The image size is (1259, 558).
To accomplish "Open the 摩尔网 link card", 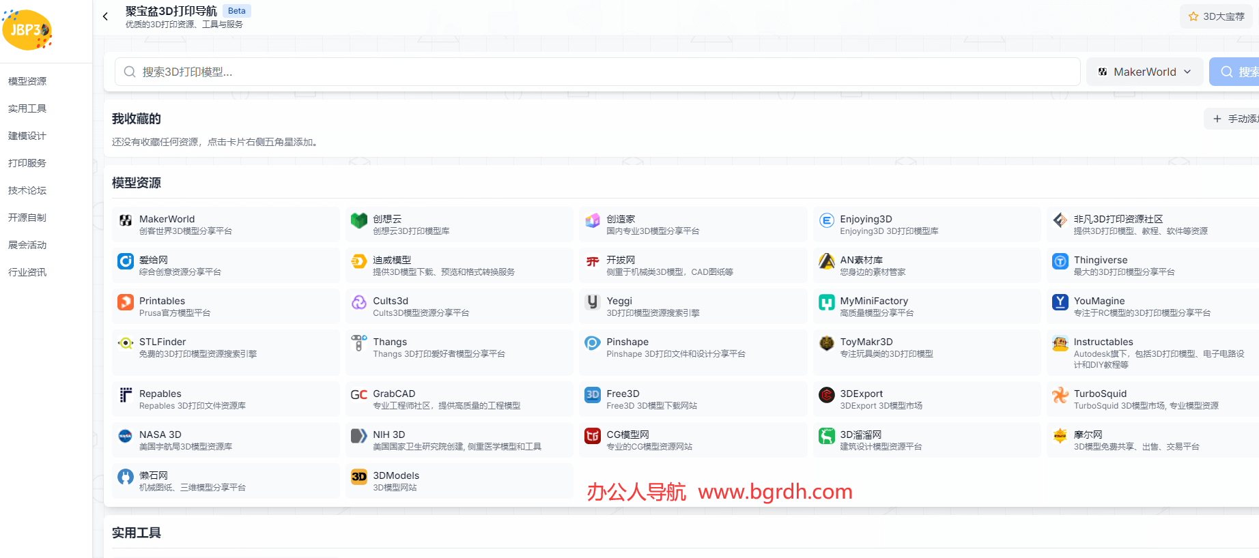I will (1154, 440).
